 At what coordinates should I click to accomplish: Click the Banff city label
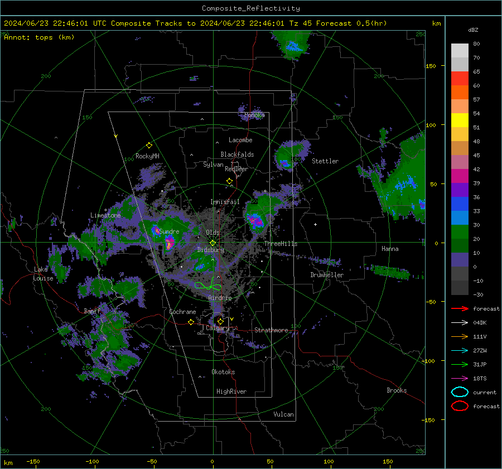(92, 311)
